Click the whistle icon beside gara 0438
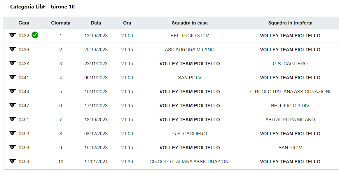This screenshot has height=175, width=339. click(x=13, y=63)
